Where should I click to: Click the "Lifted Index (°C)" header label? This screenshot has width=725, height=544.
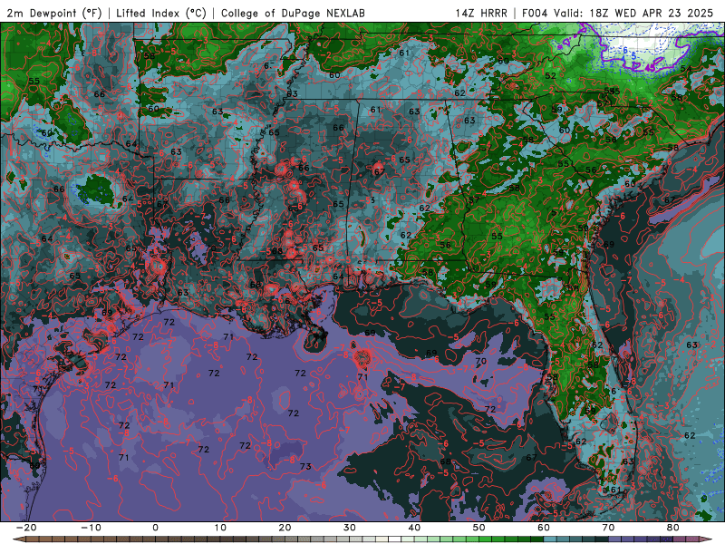(161, 14)
